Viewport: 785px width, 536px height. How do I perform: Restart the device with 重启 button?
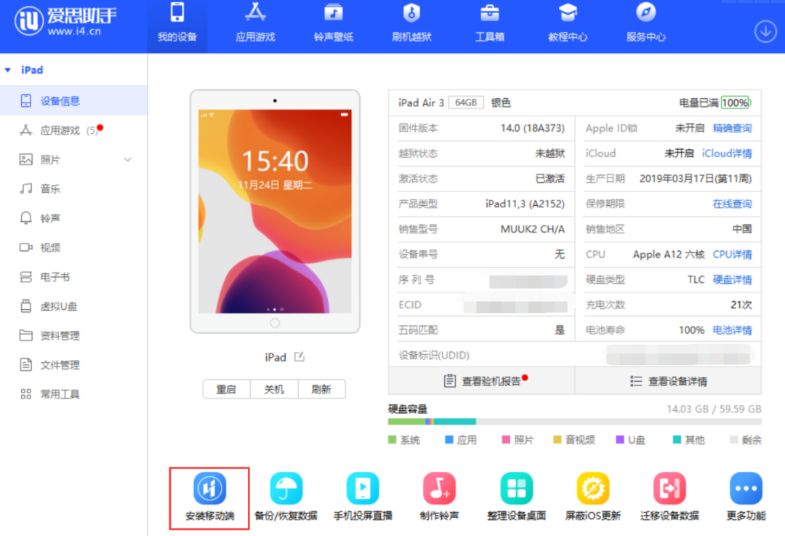click(x=226, y=389)
